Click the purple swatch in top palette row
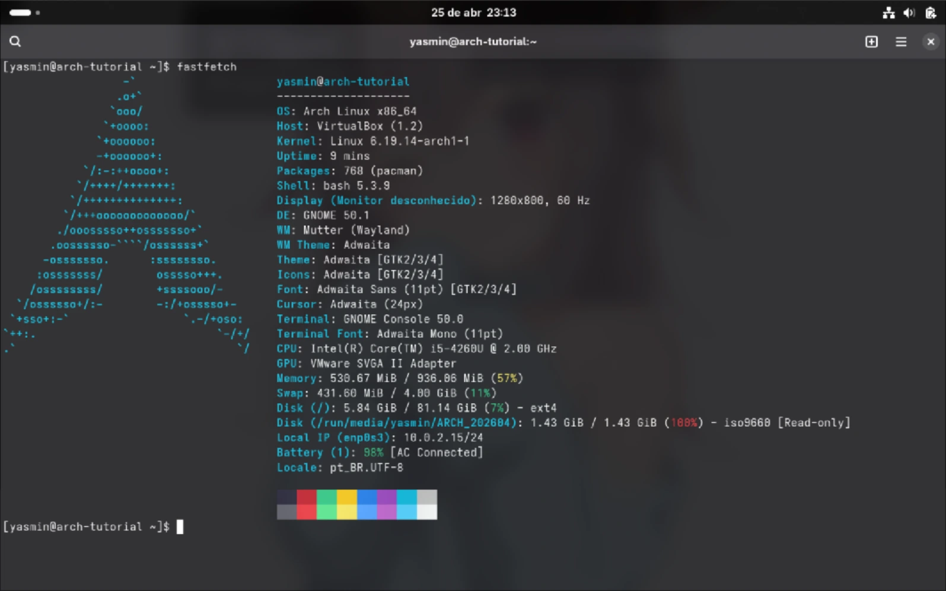946x591 pixels. (387, 497)
